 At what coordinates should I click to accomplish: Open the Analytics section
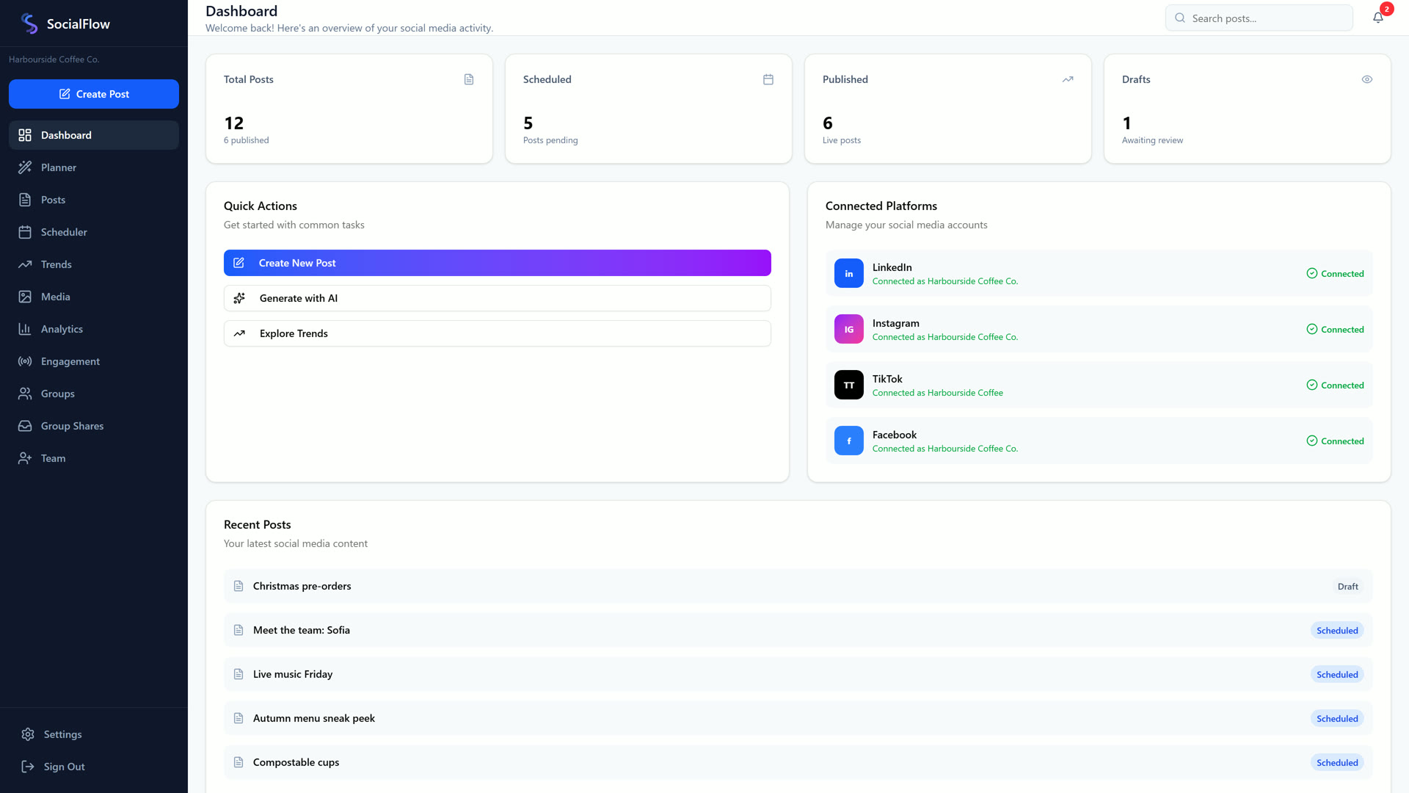coord(94,329)
